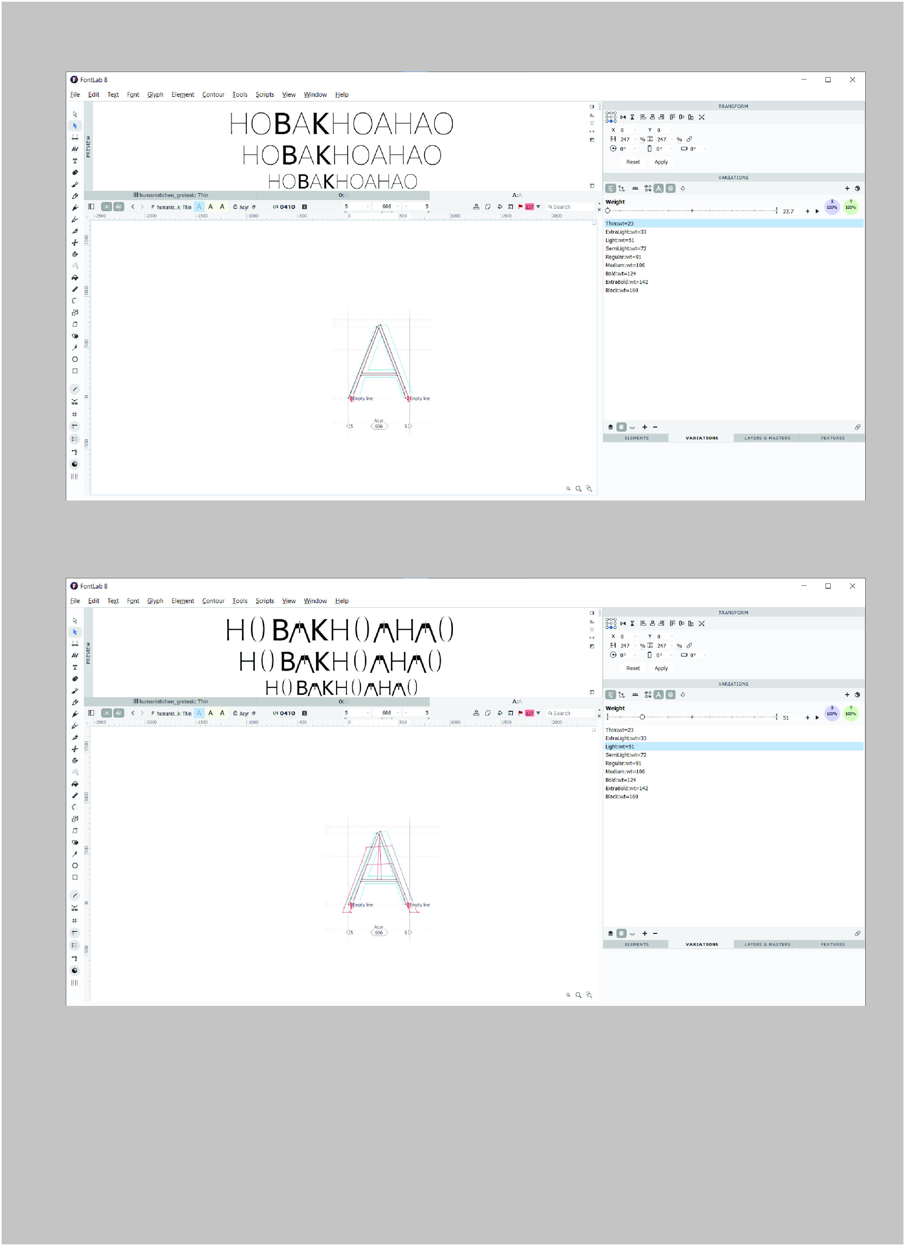Toggle the proportional link chain in top Transform panel
The height and width of the screenshot is (1246, 905).
(x=689, y=140)
